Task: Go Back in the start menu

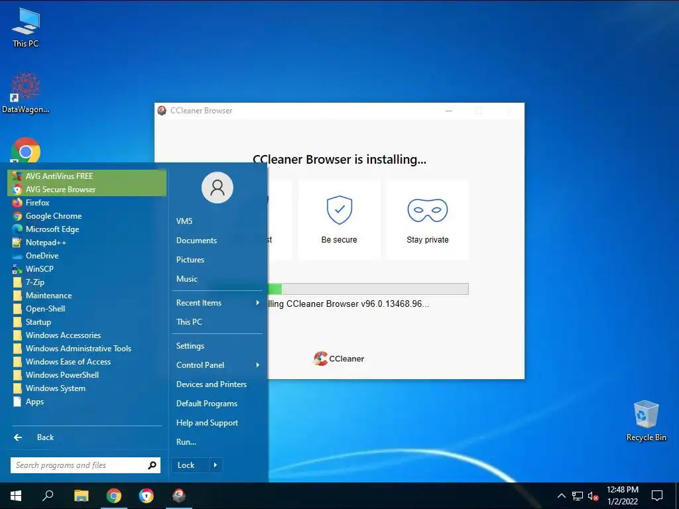Action: click(87, 437)
